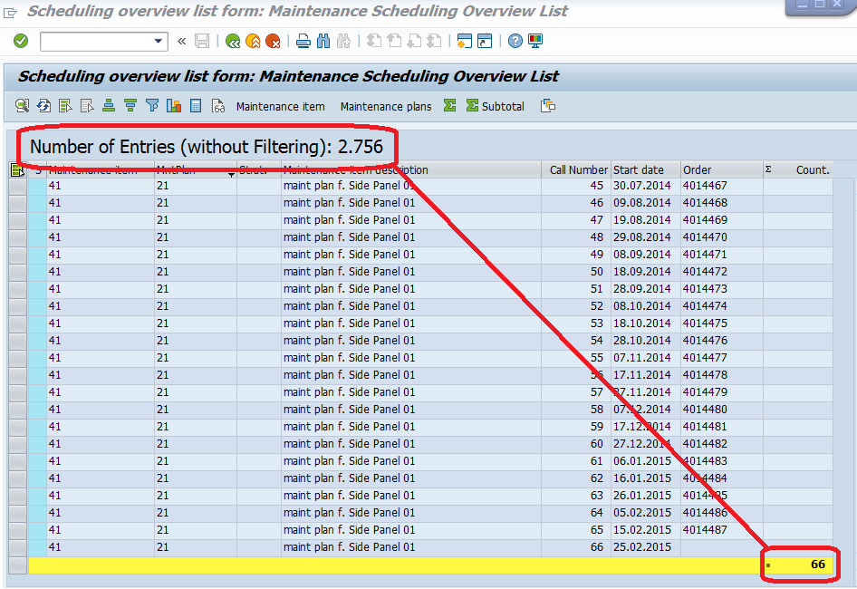Open Find with the binoculars icon
857x589 pixels.
(323, 41)
